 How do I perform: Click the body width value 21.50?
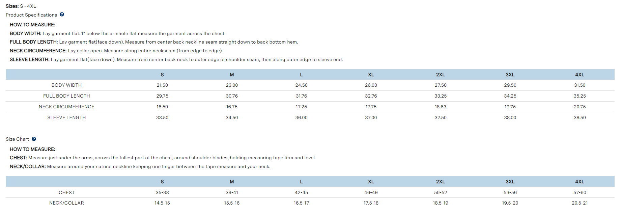click(162, 85)
